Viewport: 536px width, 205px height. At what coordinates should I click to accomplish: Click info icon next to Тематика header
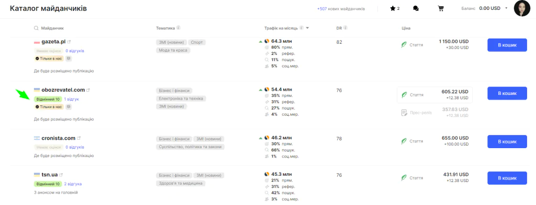click(178, 28)
